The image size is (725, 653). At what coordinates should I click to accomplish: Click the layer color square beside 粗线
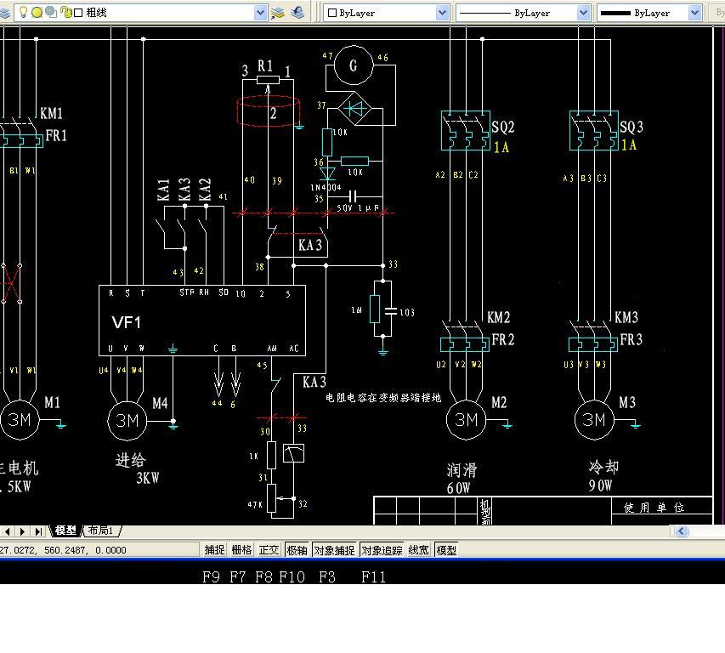point(78,13)
